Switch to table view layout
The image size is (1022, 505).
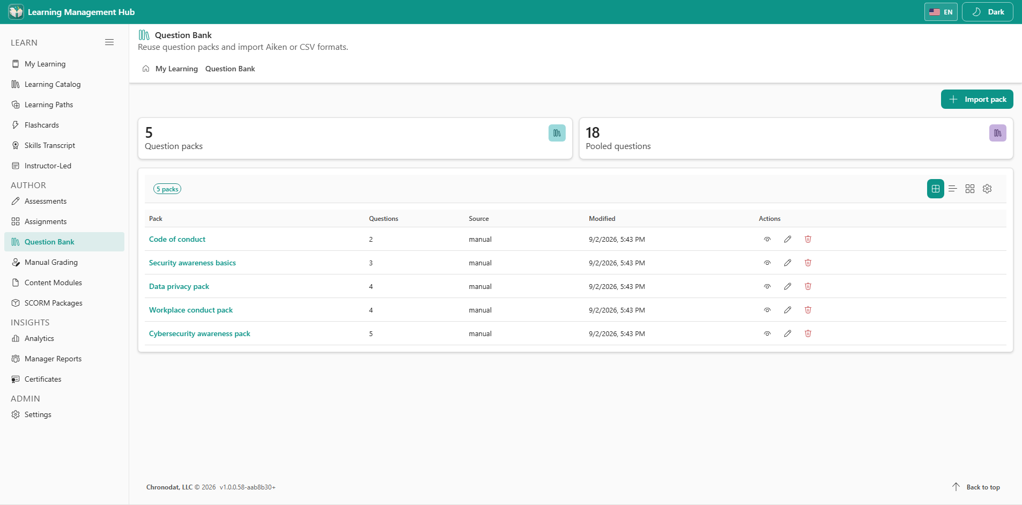936,189
